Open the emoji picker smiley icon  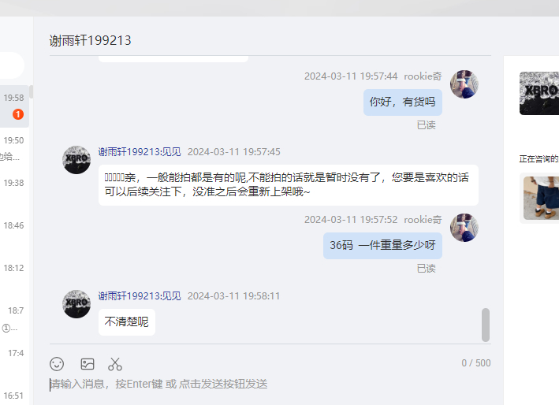pos(57,364)
